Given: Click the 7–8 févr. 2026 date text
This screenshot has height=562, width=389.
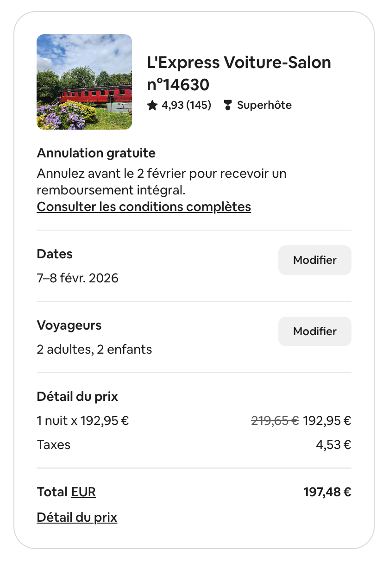Looking at the screenshot, I should pos(78,278).
